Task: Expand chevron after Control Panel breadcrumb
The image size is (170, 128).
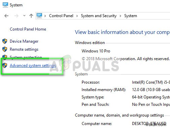Action: click(77, 16)
